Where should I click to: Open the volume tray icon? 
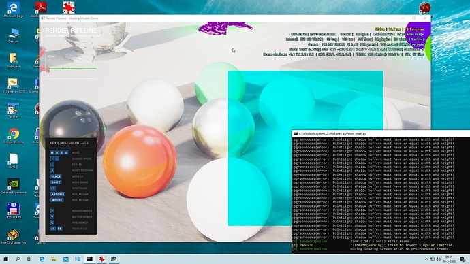click(x=438, y=259)
